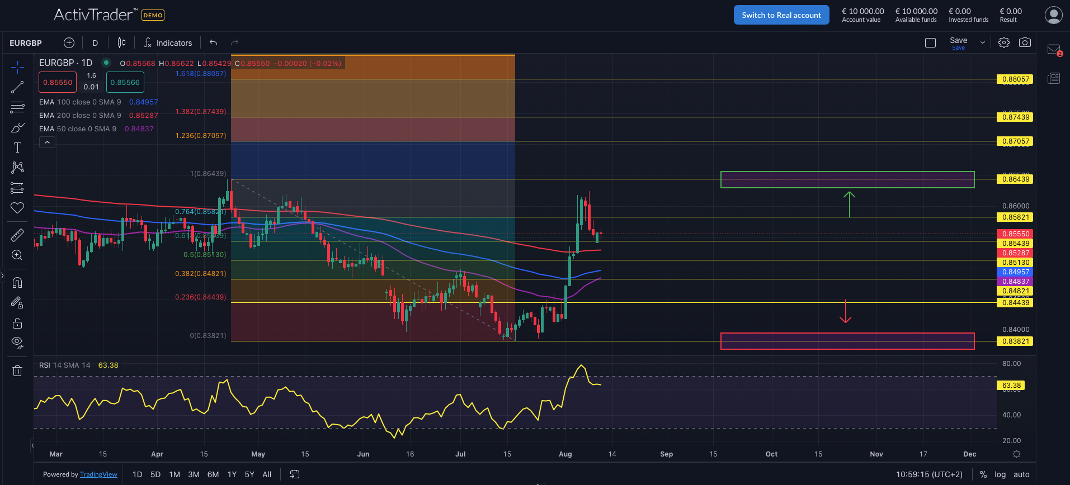
Task: Pick the ruler Measure tool
Action: 17,235
